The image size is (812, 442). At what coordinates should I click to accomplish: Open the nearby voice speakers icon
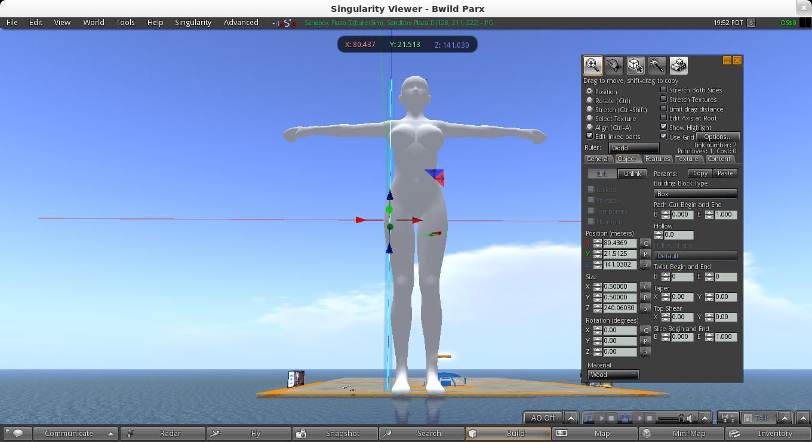click(x=728, y=418)
